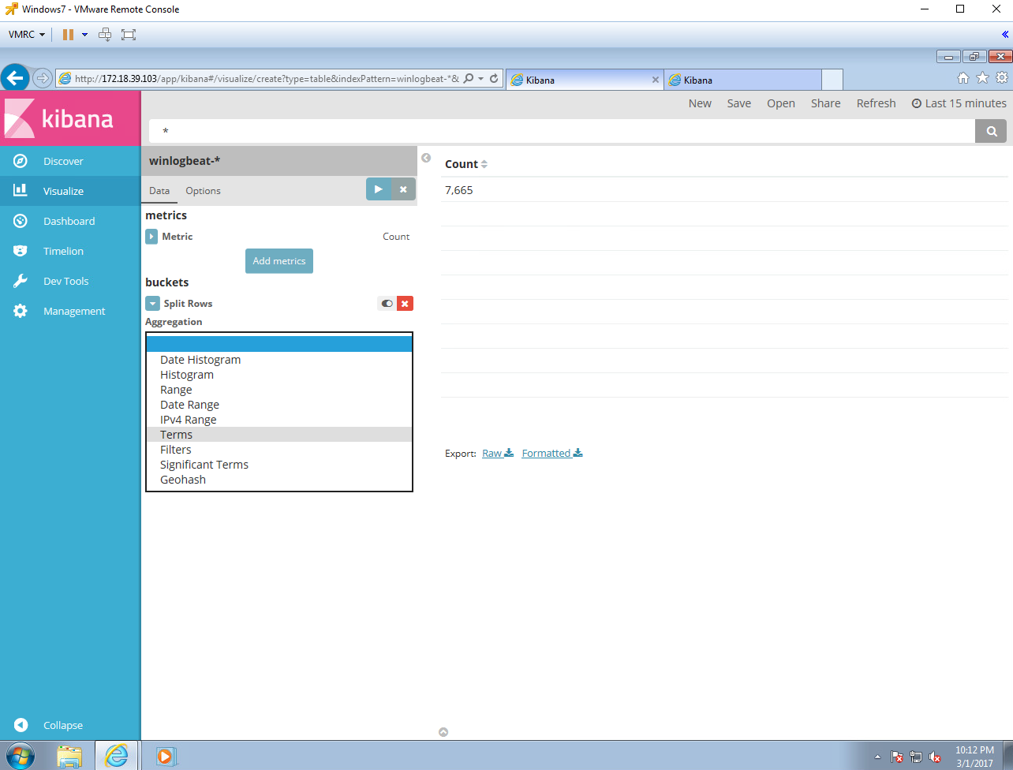Viewport: 1013px width, 770px height.
Task: Click the browser address bar URL
Action: click(x=266, y=79)
